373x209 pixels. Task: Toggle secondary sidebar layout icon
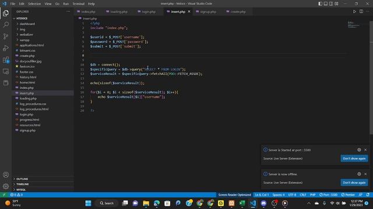(331, 3)
